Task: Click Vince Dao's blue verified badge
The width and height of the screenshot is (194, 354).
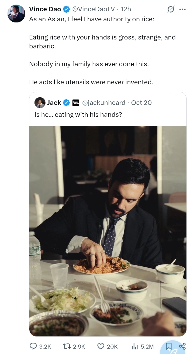Action: (66, 9)
